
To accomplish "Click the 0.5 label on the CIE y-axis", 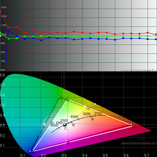I will tap(2, 105).
